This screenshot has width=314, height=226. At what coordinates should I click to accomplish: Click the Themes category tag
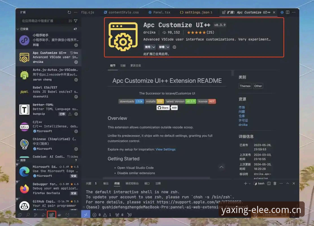tap(245, 86)
